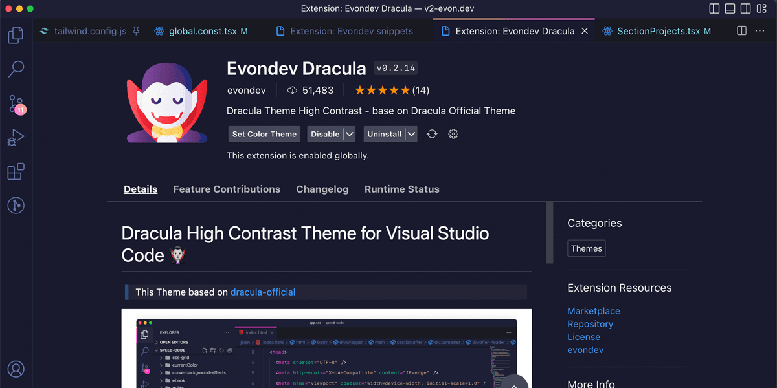The image size is (777, 388).
Task: Open the Explorer view in activity bar
Action: point(16,35)
